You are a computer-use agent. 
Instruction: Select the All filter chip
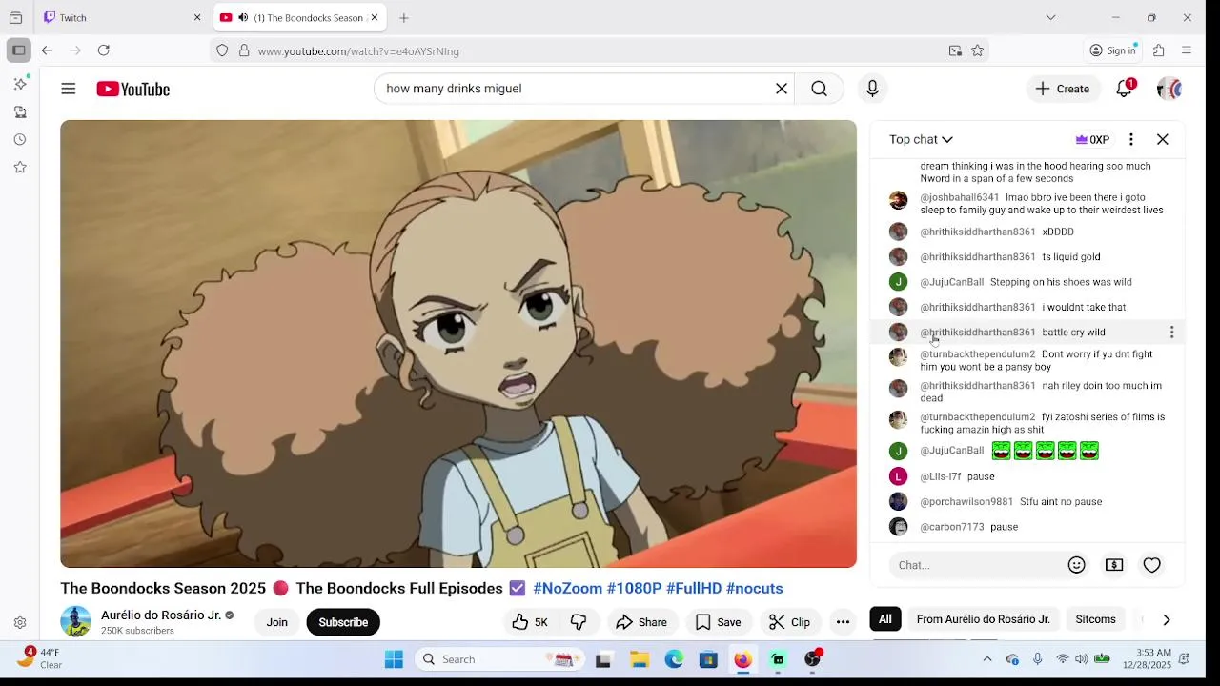[885, 619]
